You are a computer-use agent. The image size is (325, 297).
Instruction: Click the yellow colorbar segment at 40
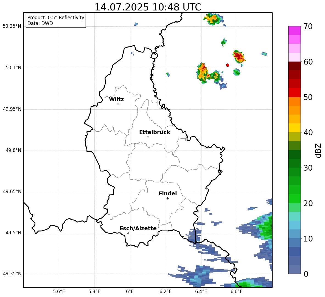pyautogui.click(x=294, y=127)
